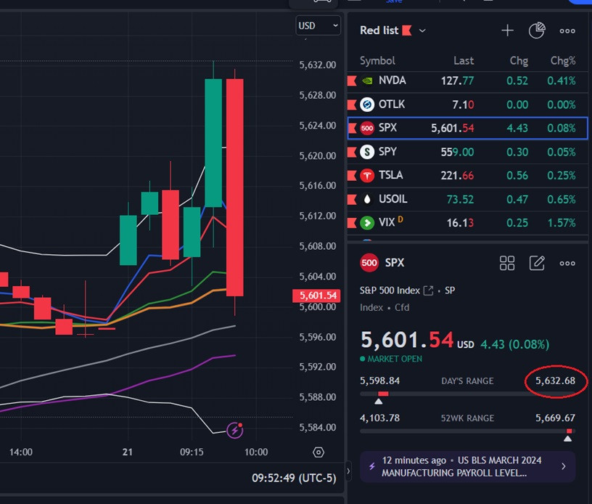
Task: Toggle the red flag on SPX row
Action: coord(353,129)
